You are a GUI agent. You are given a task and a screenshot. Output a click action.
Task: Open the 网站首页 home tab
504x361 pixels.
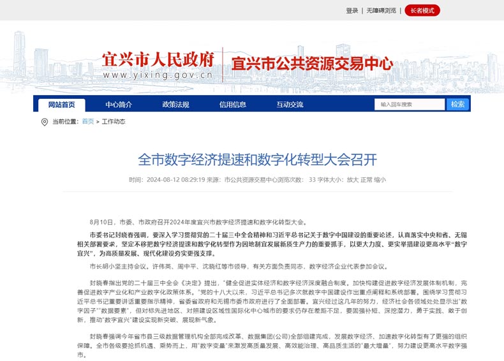click(x=62, y=105)
